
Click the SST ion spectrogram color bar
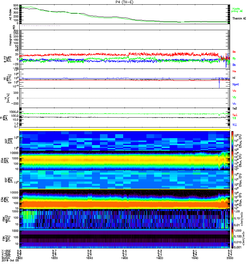point(232,140)
